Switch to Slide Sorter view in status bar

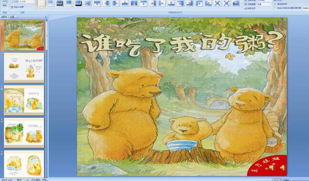tap(278, 180)
